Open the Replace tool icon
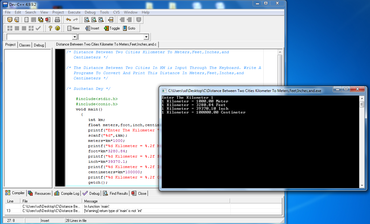370x224 pixels. [x=93, y=19]
